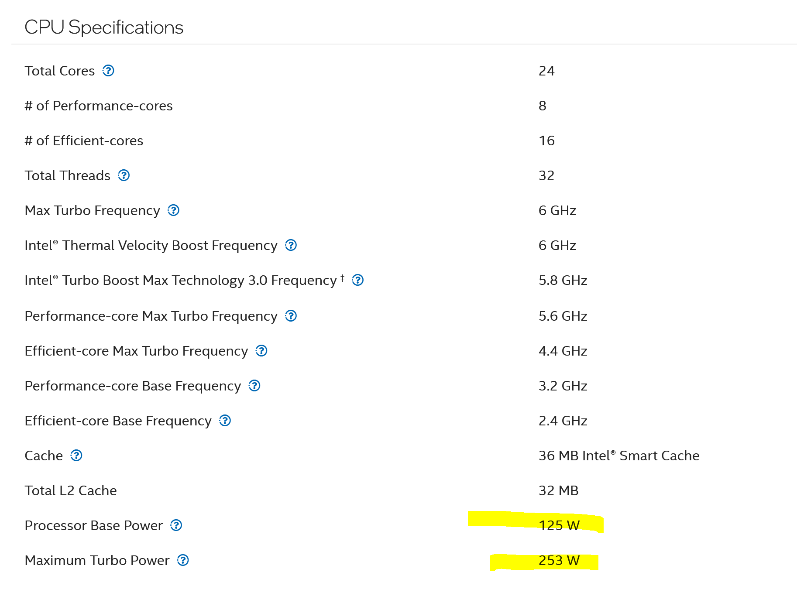Click help icon next to Total Cores
797x596 pixels.
(108, 71)
